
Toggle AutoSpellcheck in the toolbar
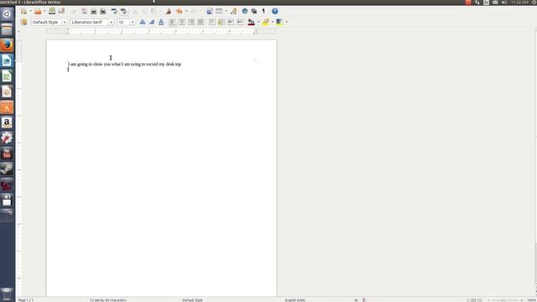click(123, 11)
